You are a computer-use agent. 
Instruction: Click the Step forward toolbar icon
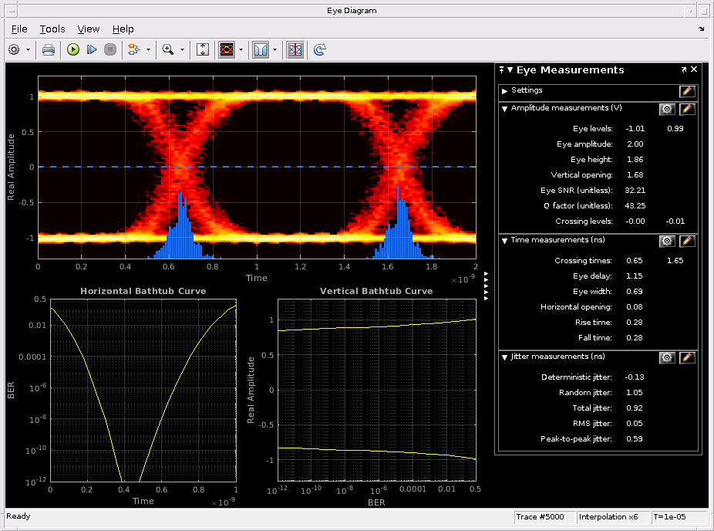(x=92, y=49)
